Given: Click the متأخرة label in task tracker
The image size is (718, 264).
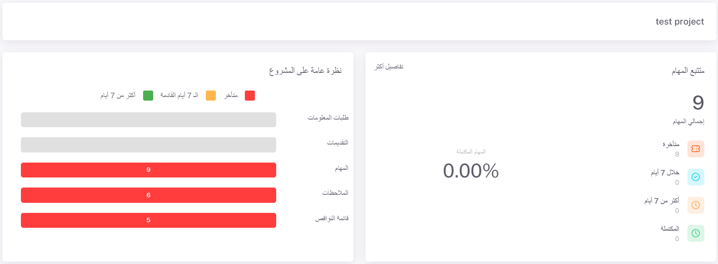Looking at the screenshot, I should [x=671, y=144].
